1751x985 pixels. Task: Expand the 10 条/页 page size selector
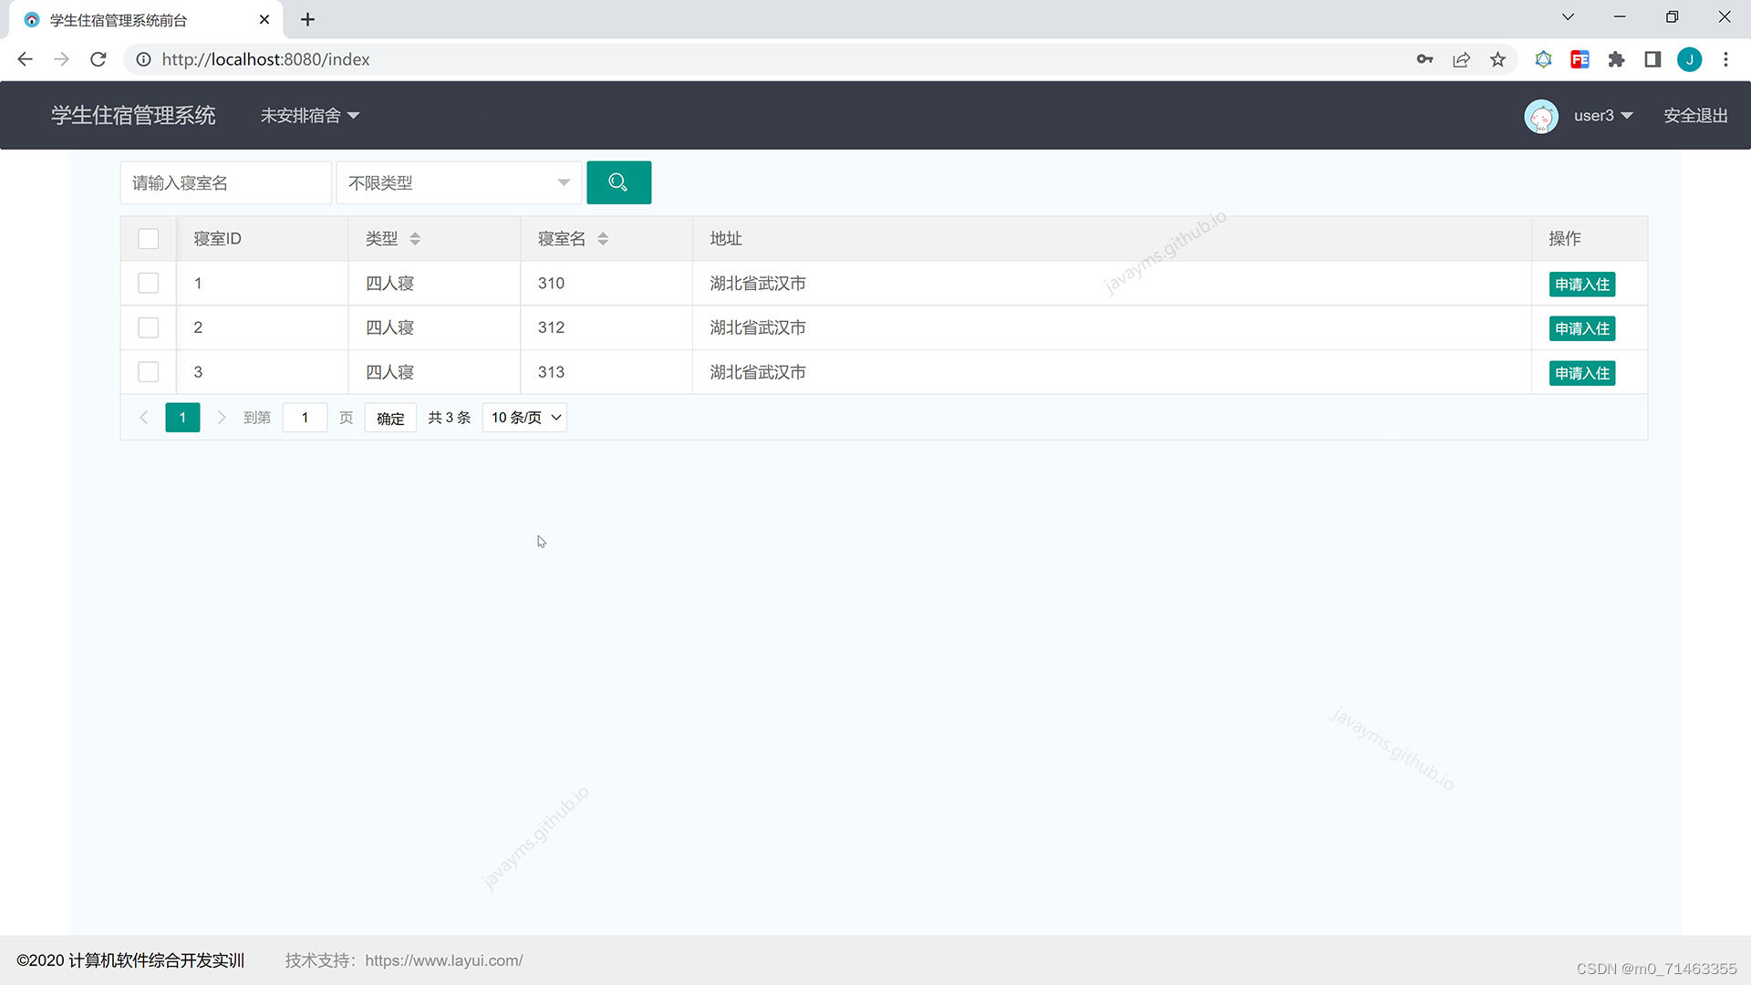click(x=525, y=418)
